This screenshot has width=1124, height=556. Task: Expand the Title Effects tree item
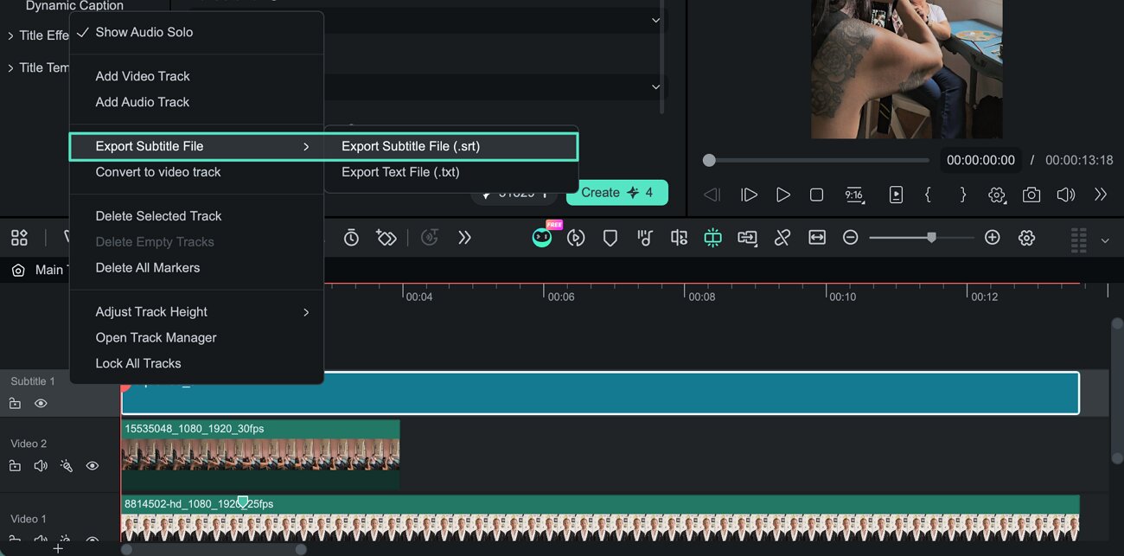(10, 35)
